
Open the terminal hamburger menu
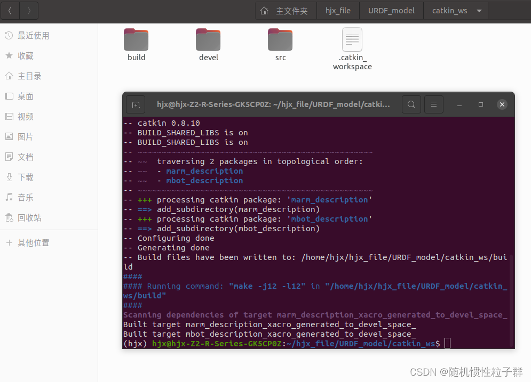tap(434, 104)
